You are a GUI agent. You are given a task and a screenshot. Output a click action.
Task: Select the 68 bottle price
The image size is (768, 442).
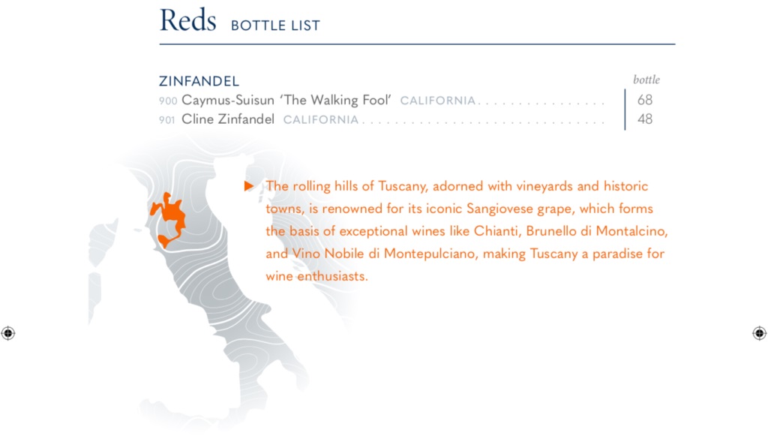click(645, 100)
